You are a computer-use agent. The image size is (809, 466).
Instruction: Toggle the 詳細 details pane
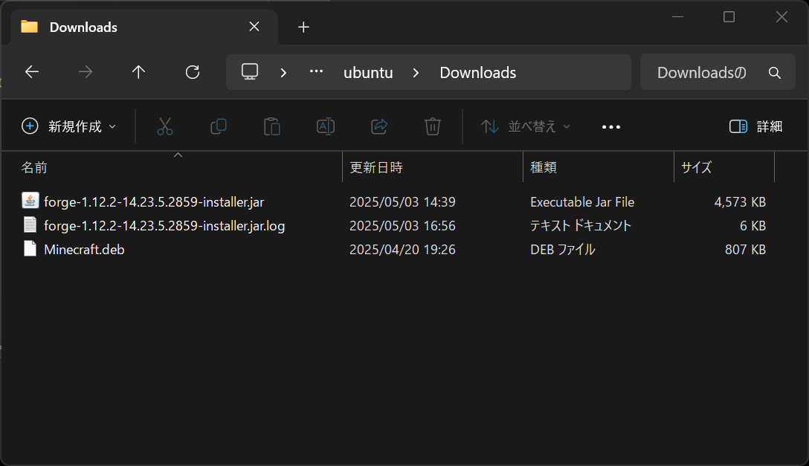(x=756, y=126)
